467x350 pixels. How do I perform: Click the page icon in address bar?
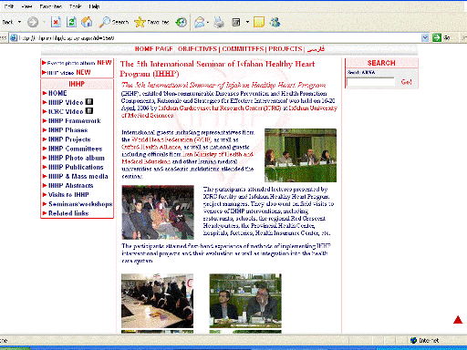pos(14,38)
